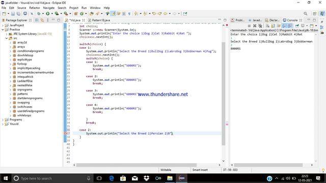Close the Vid.java editor tab
Image resolution: width=326 pixels, height=183 pixels.
click(84, 20)
